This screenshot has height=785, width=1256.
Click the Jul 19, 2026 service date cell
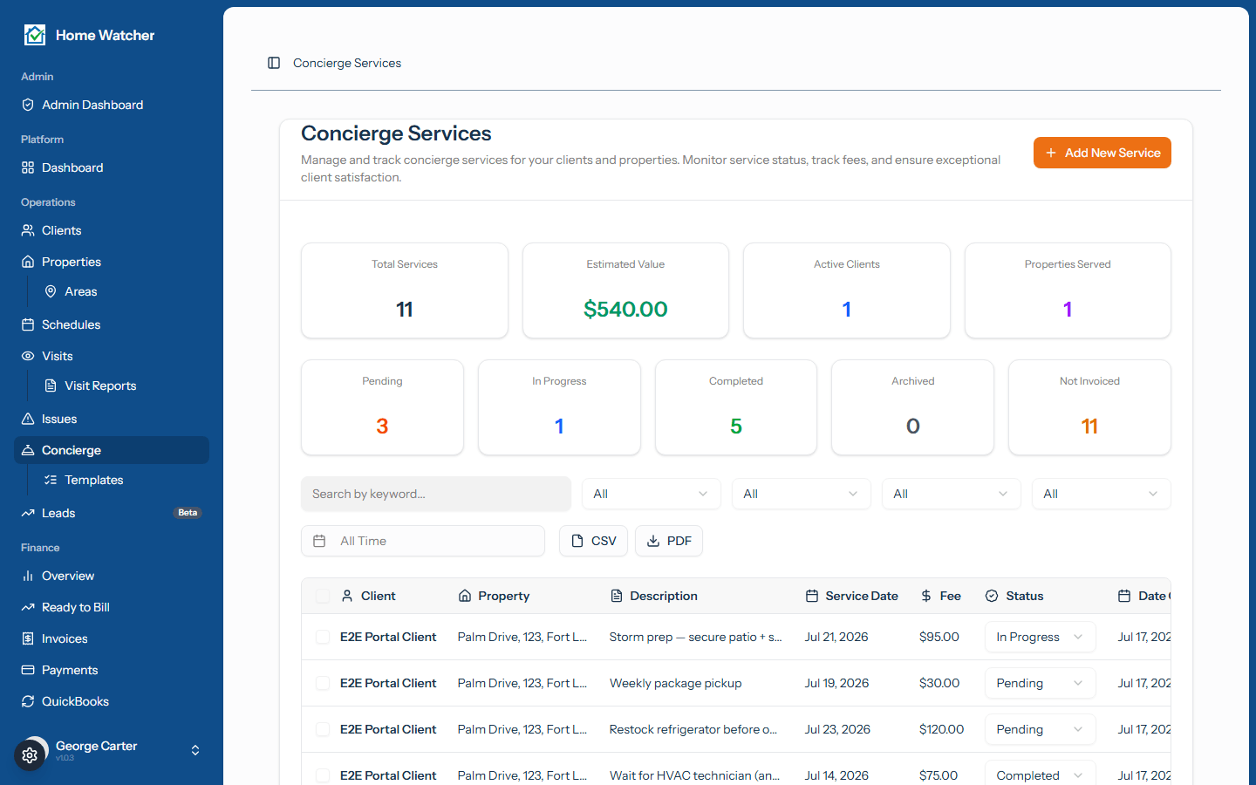(836, 683)
